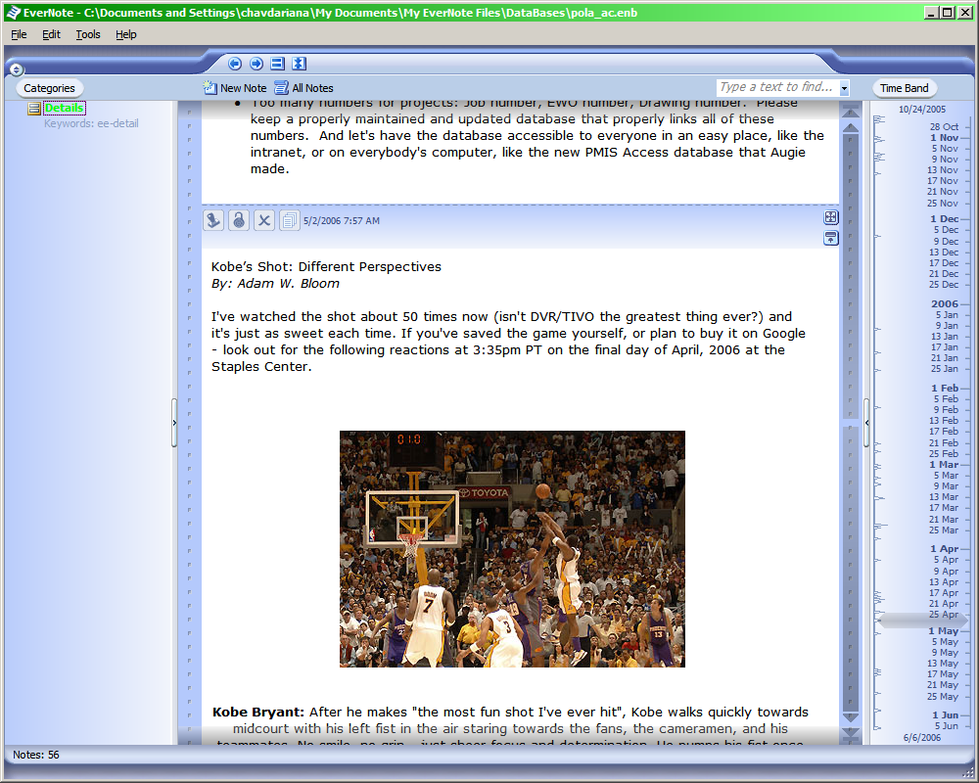Viewport: 979px width, 783px height.
Task: Click the stamp category icon on the Kobe note
Action: (x=213, y=220)
